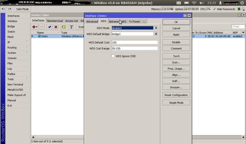
Task: Click the MAC Address column header
Action: click(x=220, y=33)
